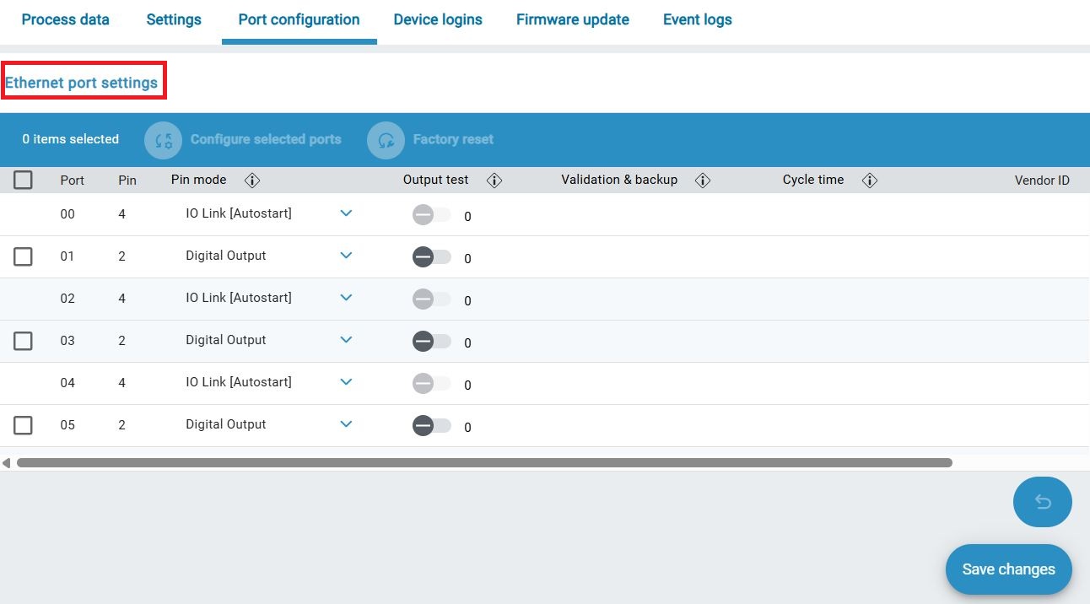Click the port number 04 cell
Screen dimensions: 1090x604
[67, 383]
